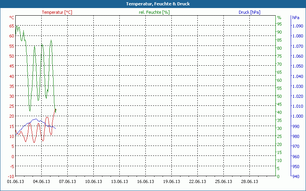Click the pressure axis value '970'
Image resolution: width=306 pixels, height=191 pixels.
(296, 146)
